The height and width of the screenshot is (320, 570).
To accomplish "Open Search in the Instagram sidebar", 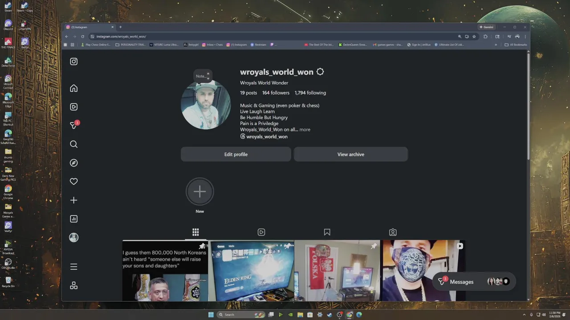I will click(x=74, y=144).
